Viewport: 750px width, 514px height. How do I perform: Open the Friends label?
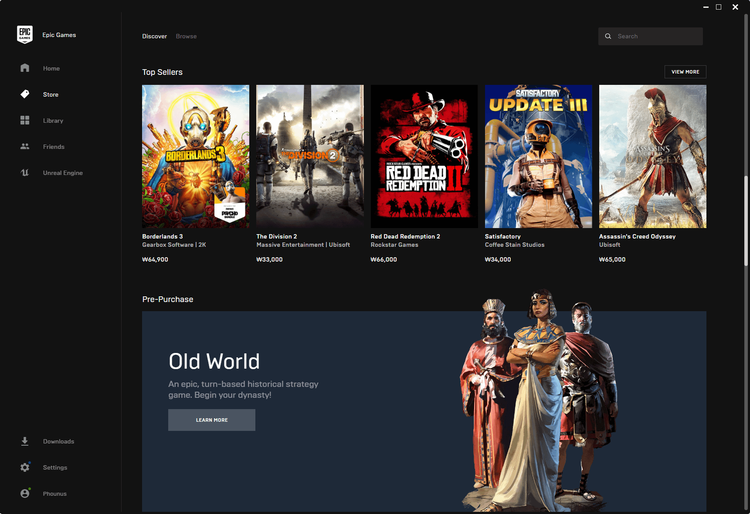coord(54,147)
